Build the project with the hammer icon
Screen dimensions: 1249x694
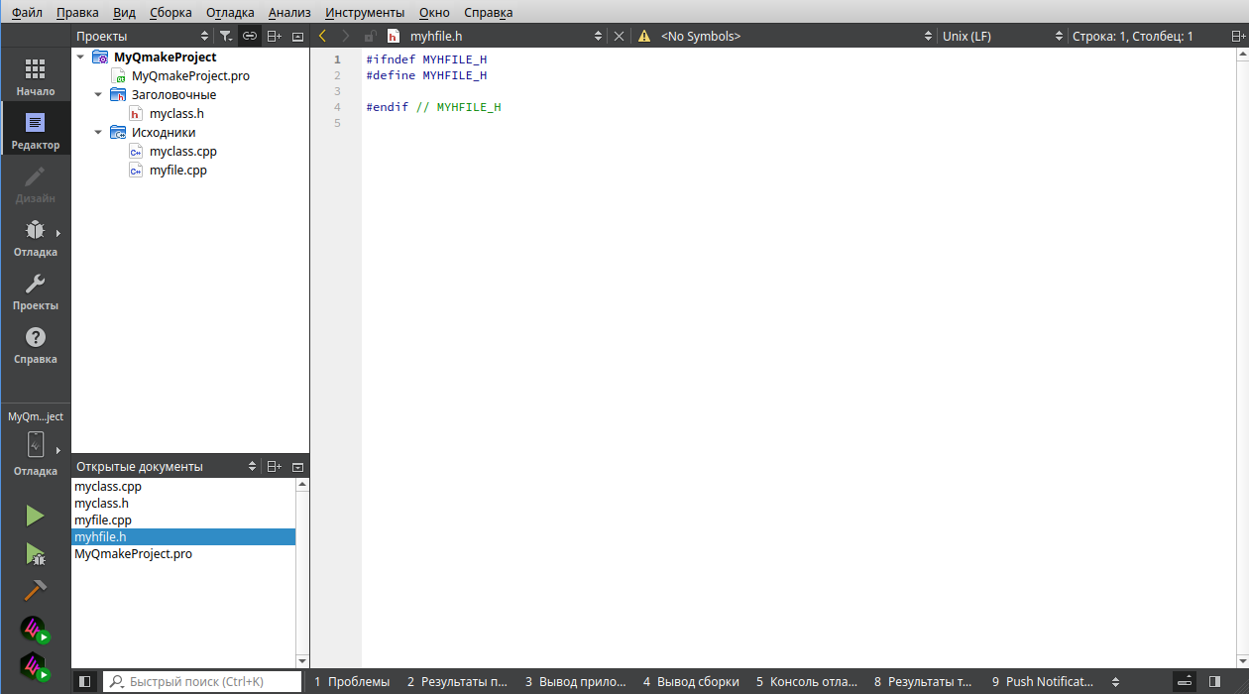pos(35,591)
